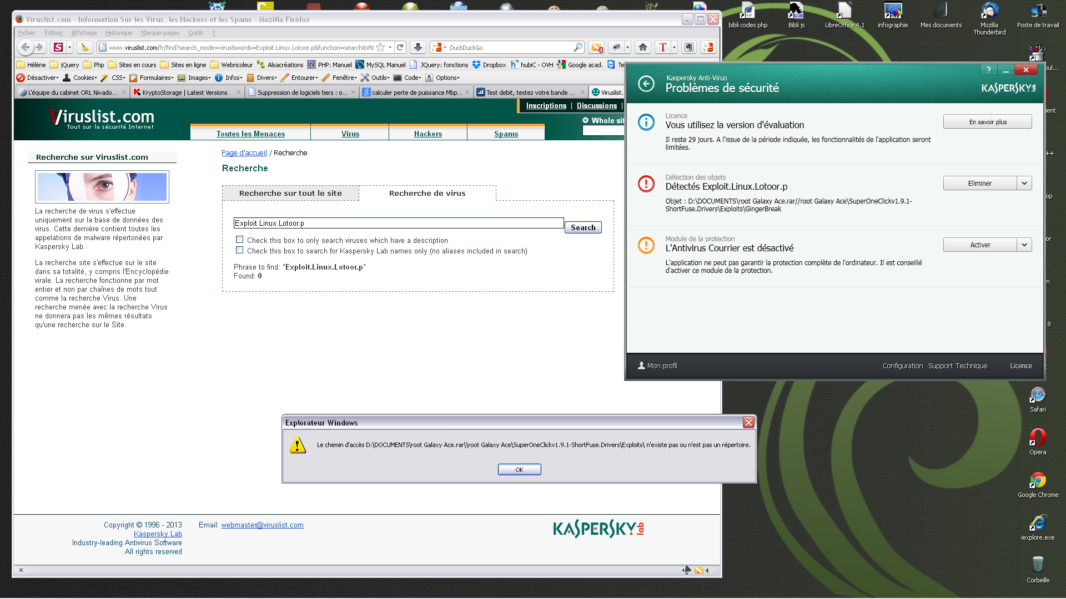
Task: Open webmaster@viruslist.com email link
Action: (x=262, y=525)
